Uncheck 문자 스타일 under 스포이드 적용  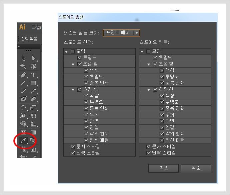(148, 147)
